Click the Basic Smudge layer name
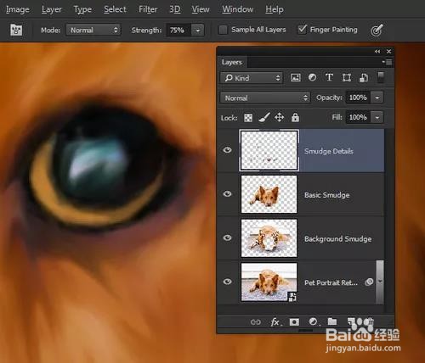425x363 pixels. tap(327, 195)
